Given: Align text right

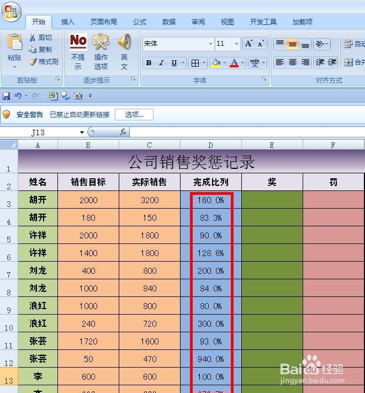Looking at the screenshot, I should (305, 62).
